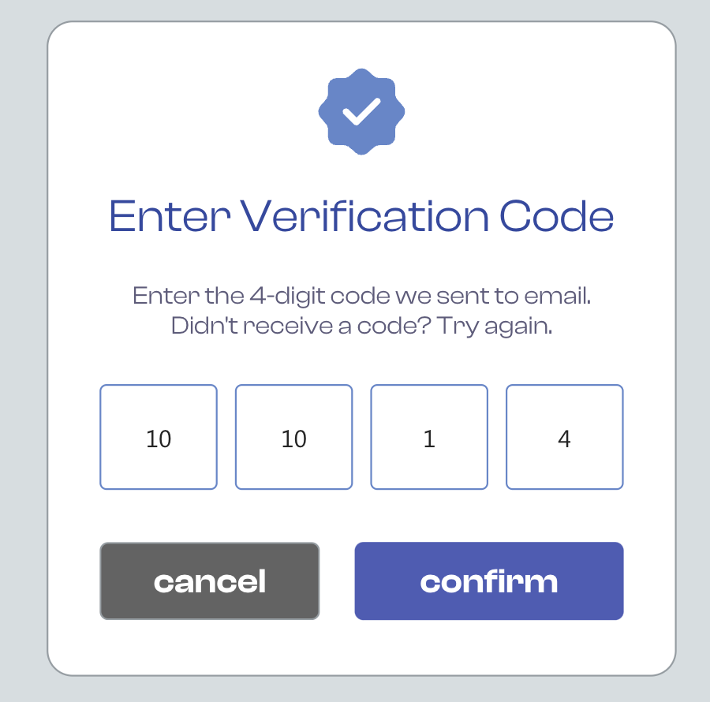The width and height of the screenshot is (710, 702).
Task: Focus the third code box containing 1
Action: coord(429,437)
